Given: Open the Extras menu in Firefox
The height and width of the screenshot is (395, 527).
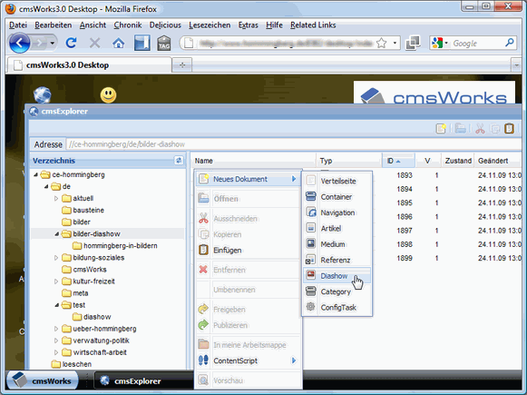Looking at the screenshot, I should (x=248, y=25).
